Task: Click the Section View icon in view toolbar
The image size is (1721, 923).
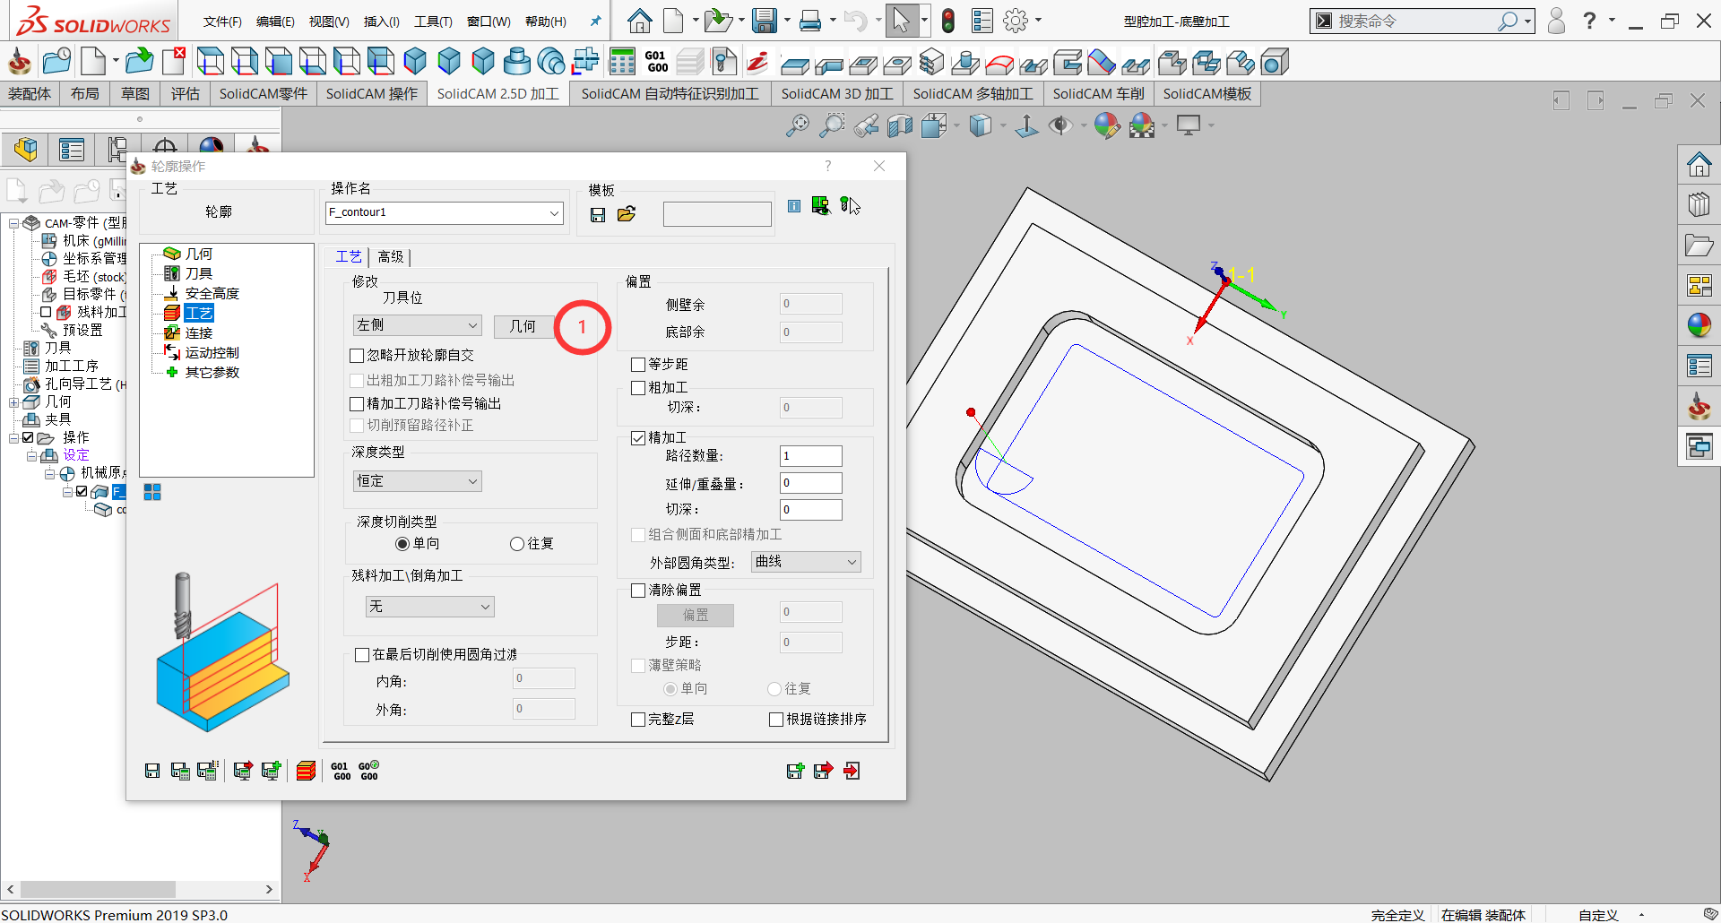Action: coord(900,125)
